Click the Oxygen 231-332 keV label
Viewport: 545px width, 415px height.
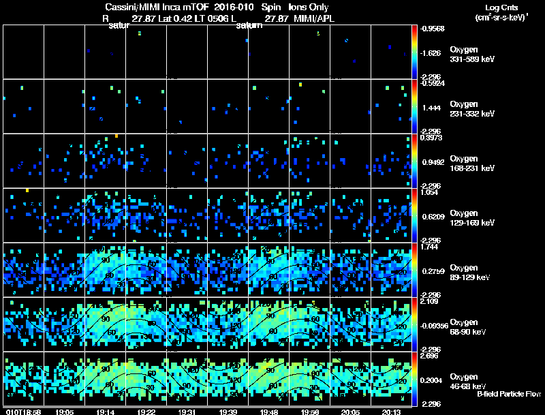click(x=472, y=109)
